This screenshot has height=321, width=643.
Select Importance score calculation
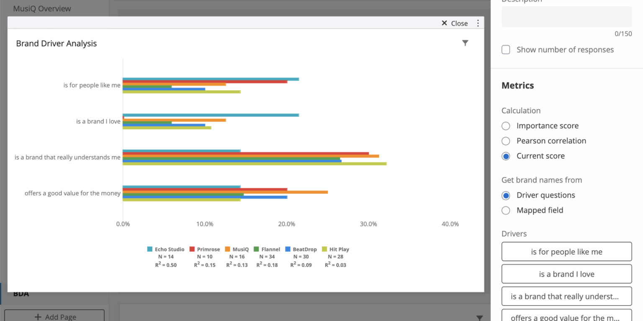[506, 126]
